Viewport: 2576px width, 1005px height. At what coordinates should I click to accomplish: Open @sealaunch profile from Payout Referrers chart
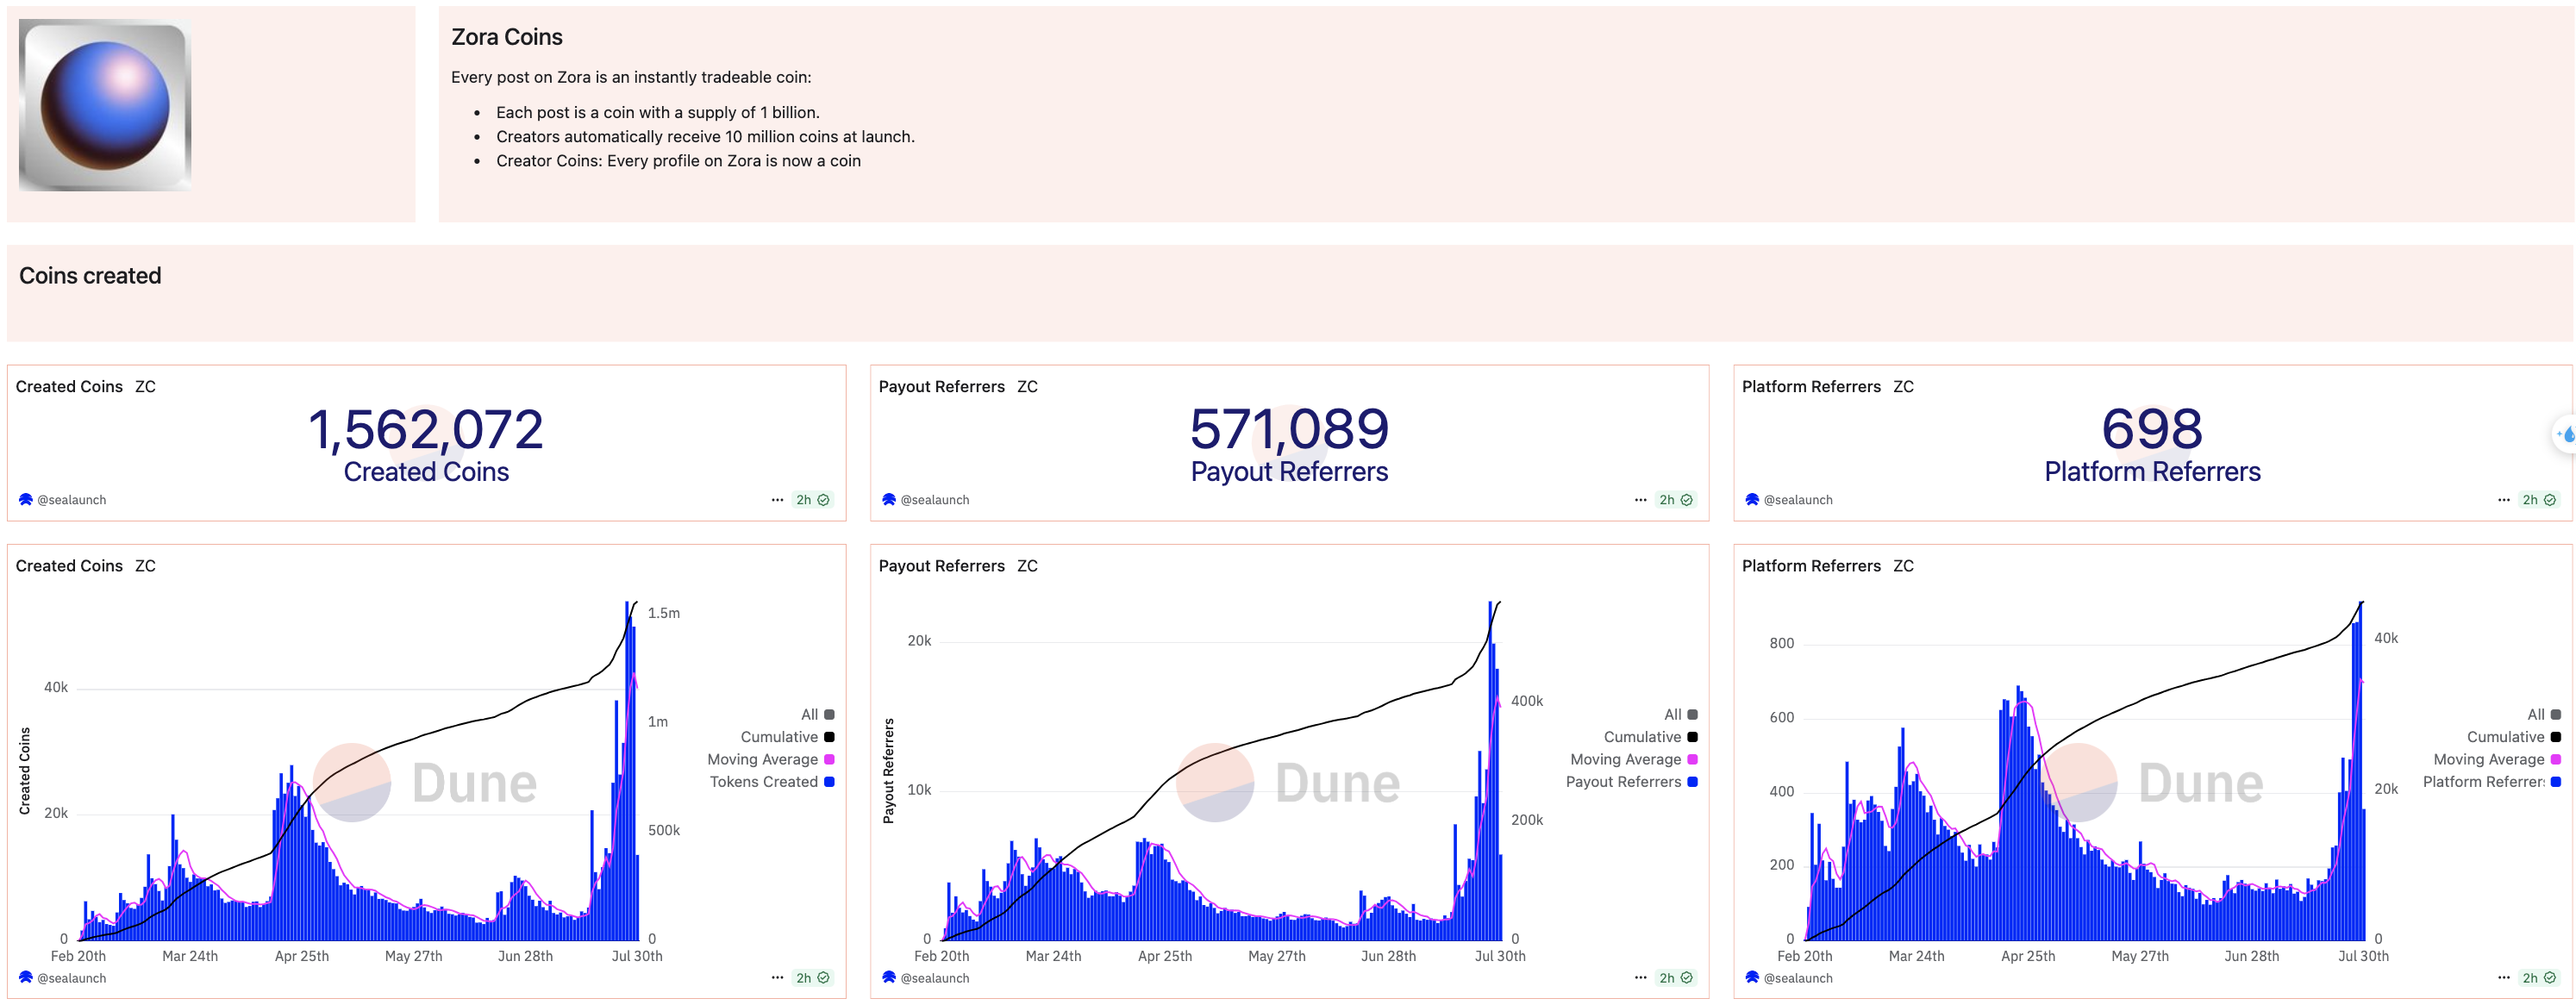coord(934,978)
